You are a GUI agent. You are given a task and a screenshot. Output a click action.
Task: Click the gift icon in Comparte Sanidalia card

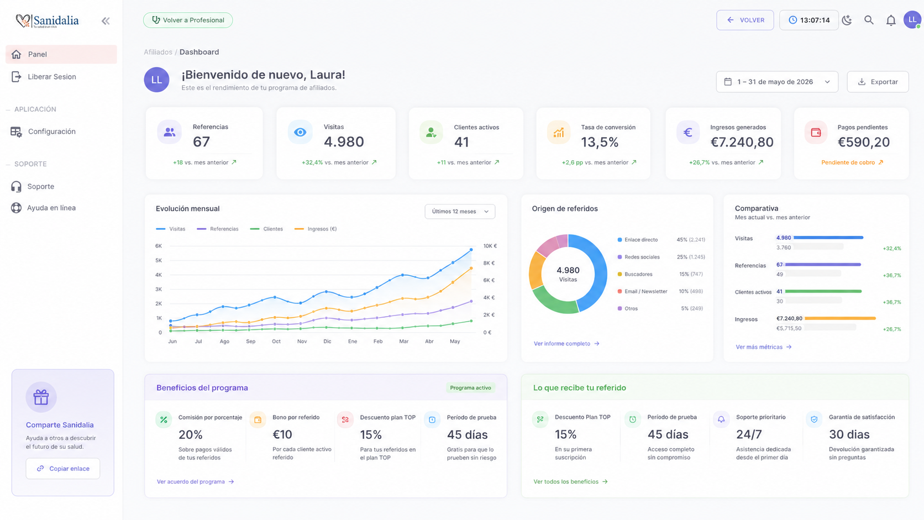coord(41,397)
